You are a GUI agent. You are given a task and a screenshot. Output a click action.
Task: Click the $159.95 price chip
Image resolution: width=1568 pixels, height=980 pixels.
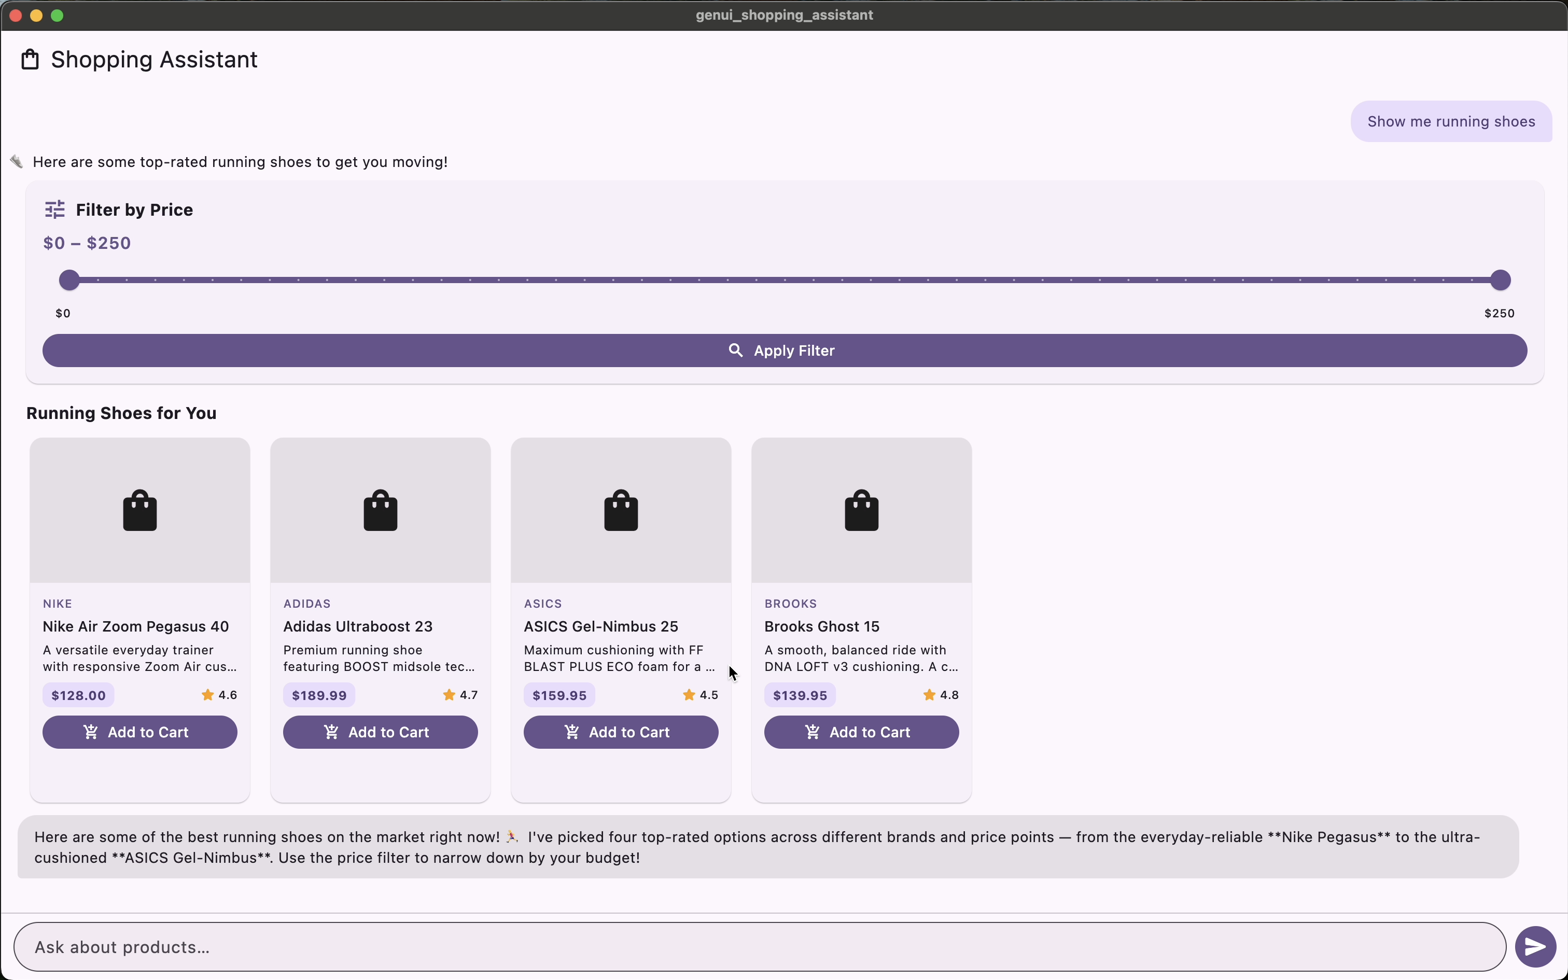pyautogui.click(x=560, y=695)
